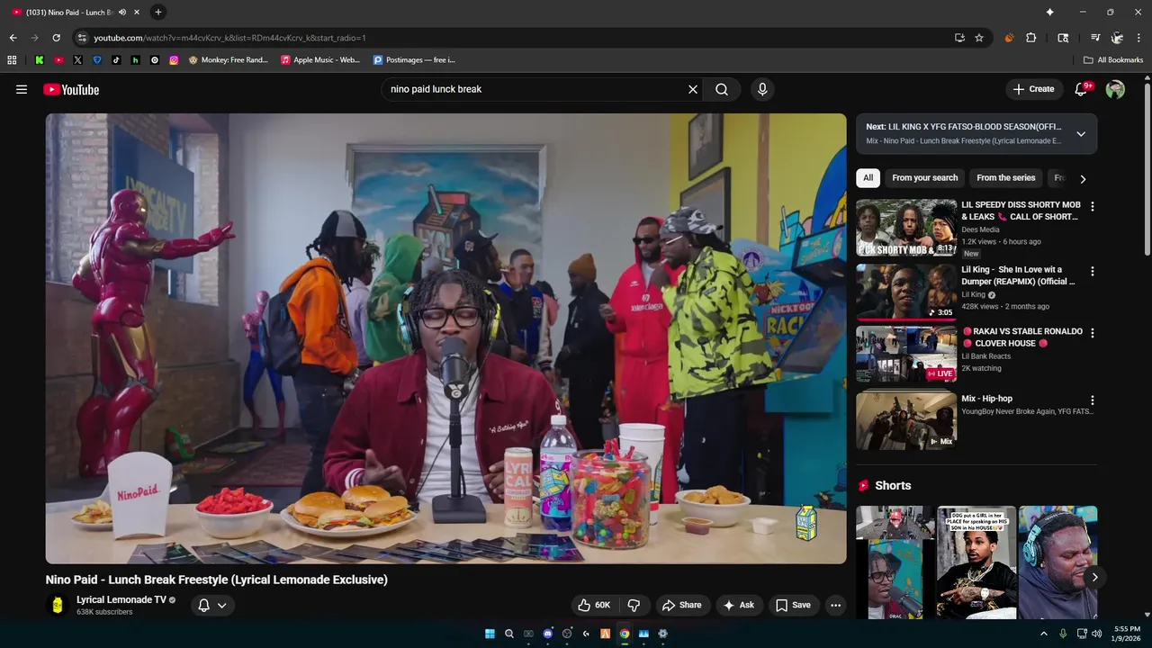The width and height of the screenshot is (1152, 648).
Task: Open a new browser tab
Action: tap(158, 12)
